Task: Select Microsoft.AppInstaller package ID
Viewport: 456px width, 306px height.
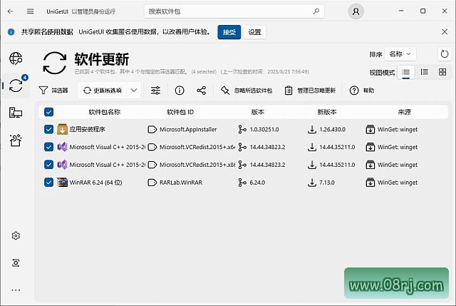Action: pyautogui.click(x=188, y=129)
